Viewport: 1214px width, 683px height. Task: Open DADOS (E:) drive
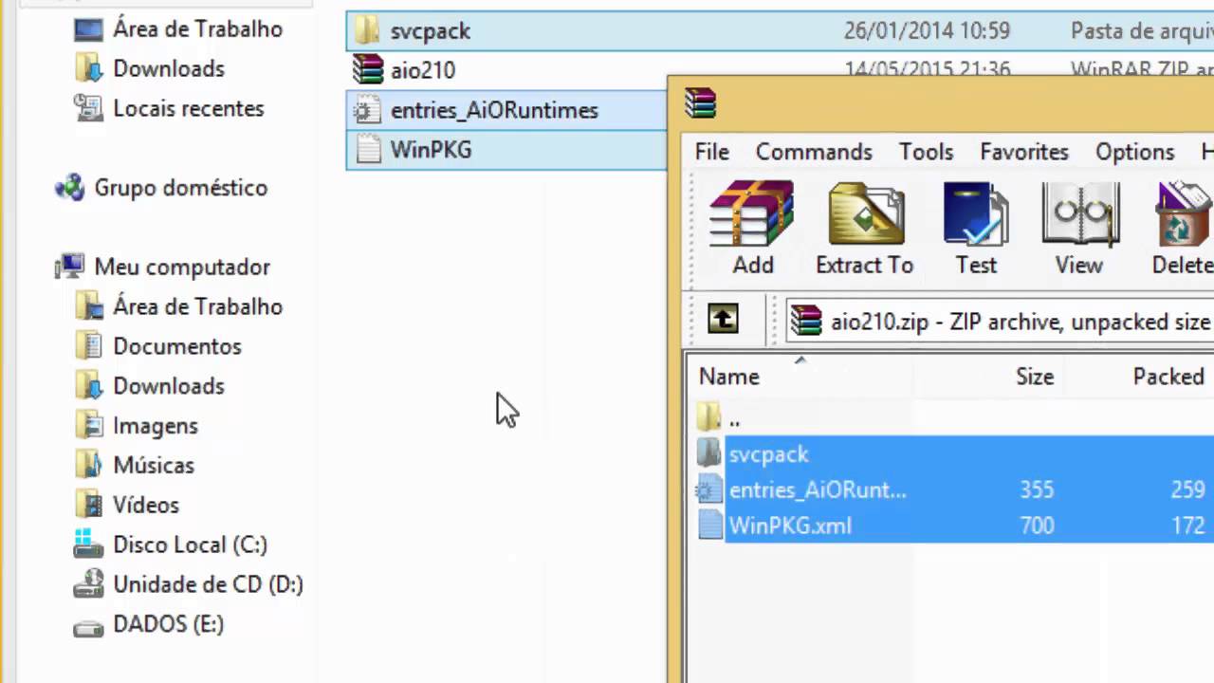[x=168, y=625]
